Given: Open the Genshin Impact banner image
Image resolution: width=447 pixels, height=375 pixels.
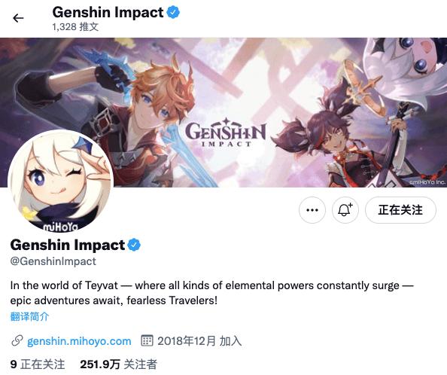Looking at the screenshot, I should 223,112.
